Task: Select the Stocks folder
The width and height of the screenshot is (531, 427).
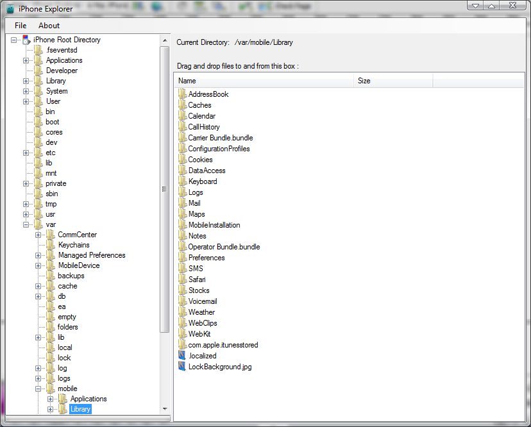Action: pos(199,290)
